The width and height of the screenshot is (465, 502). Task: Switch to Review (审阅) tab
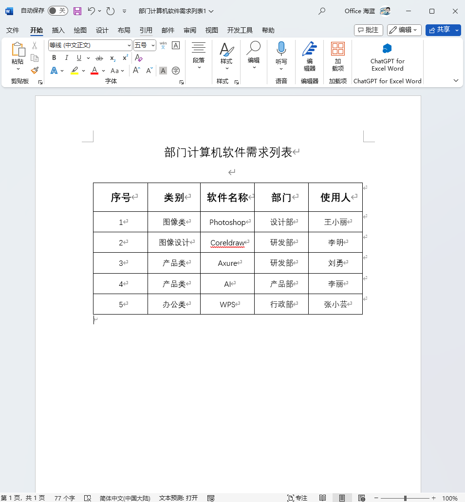(189, 30)
